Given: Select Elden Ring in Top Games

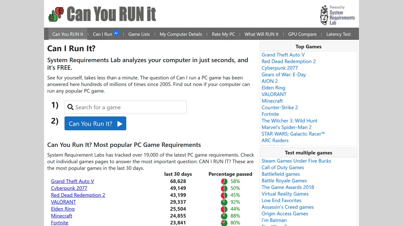Looking at the screenshot, I should 273,88.
